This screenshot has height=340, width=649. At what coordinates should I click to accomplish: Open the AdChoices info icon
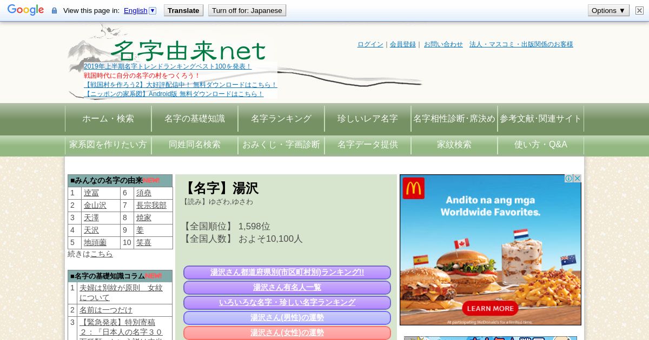coord(569,178)
